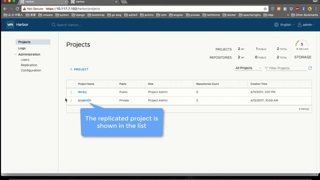Click the admin user avatar icon

299,24
